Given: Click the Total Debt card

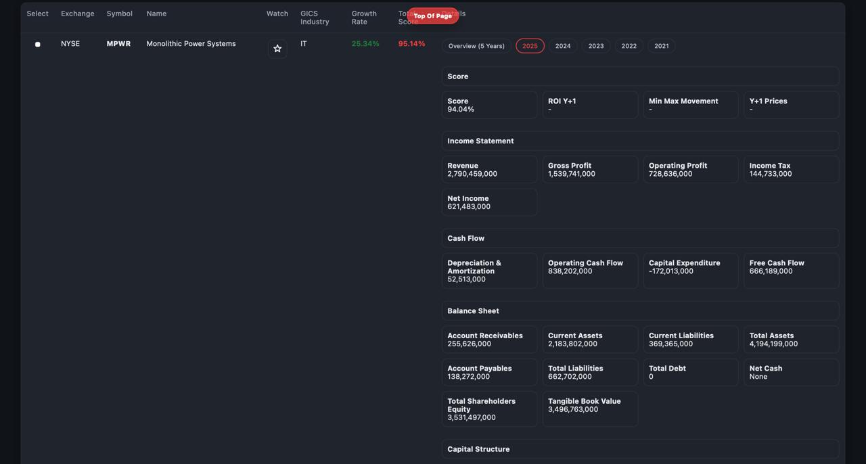Looking at the screenshot, I should [691, 372].
